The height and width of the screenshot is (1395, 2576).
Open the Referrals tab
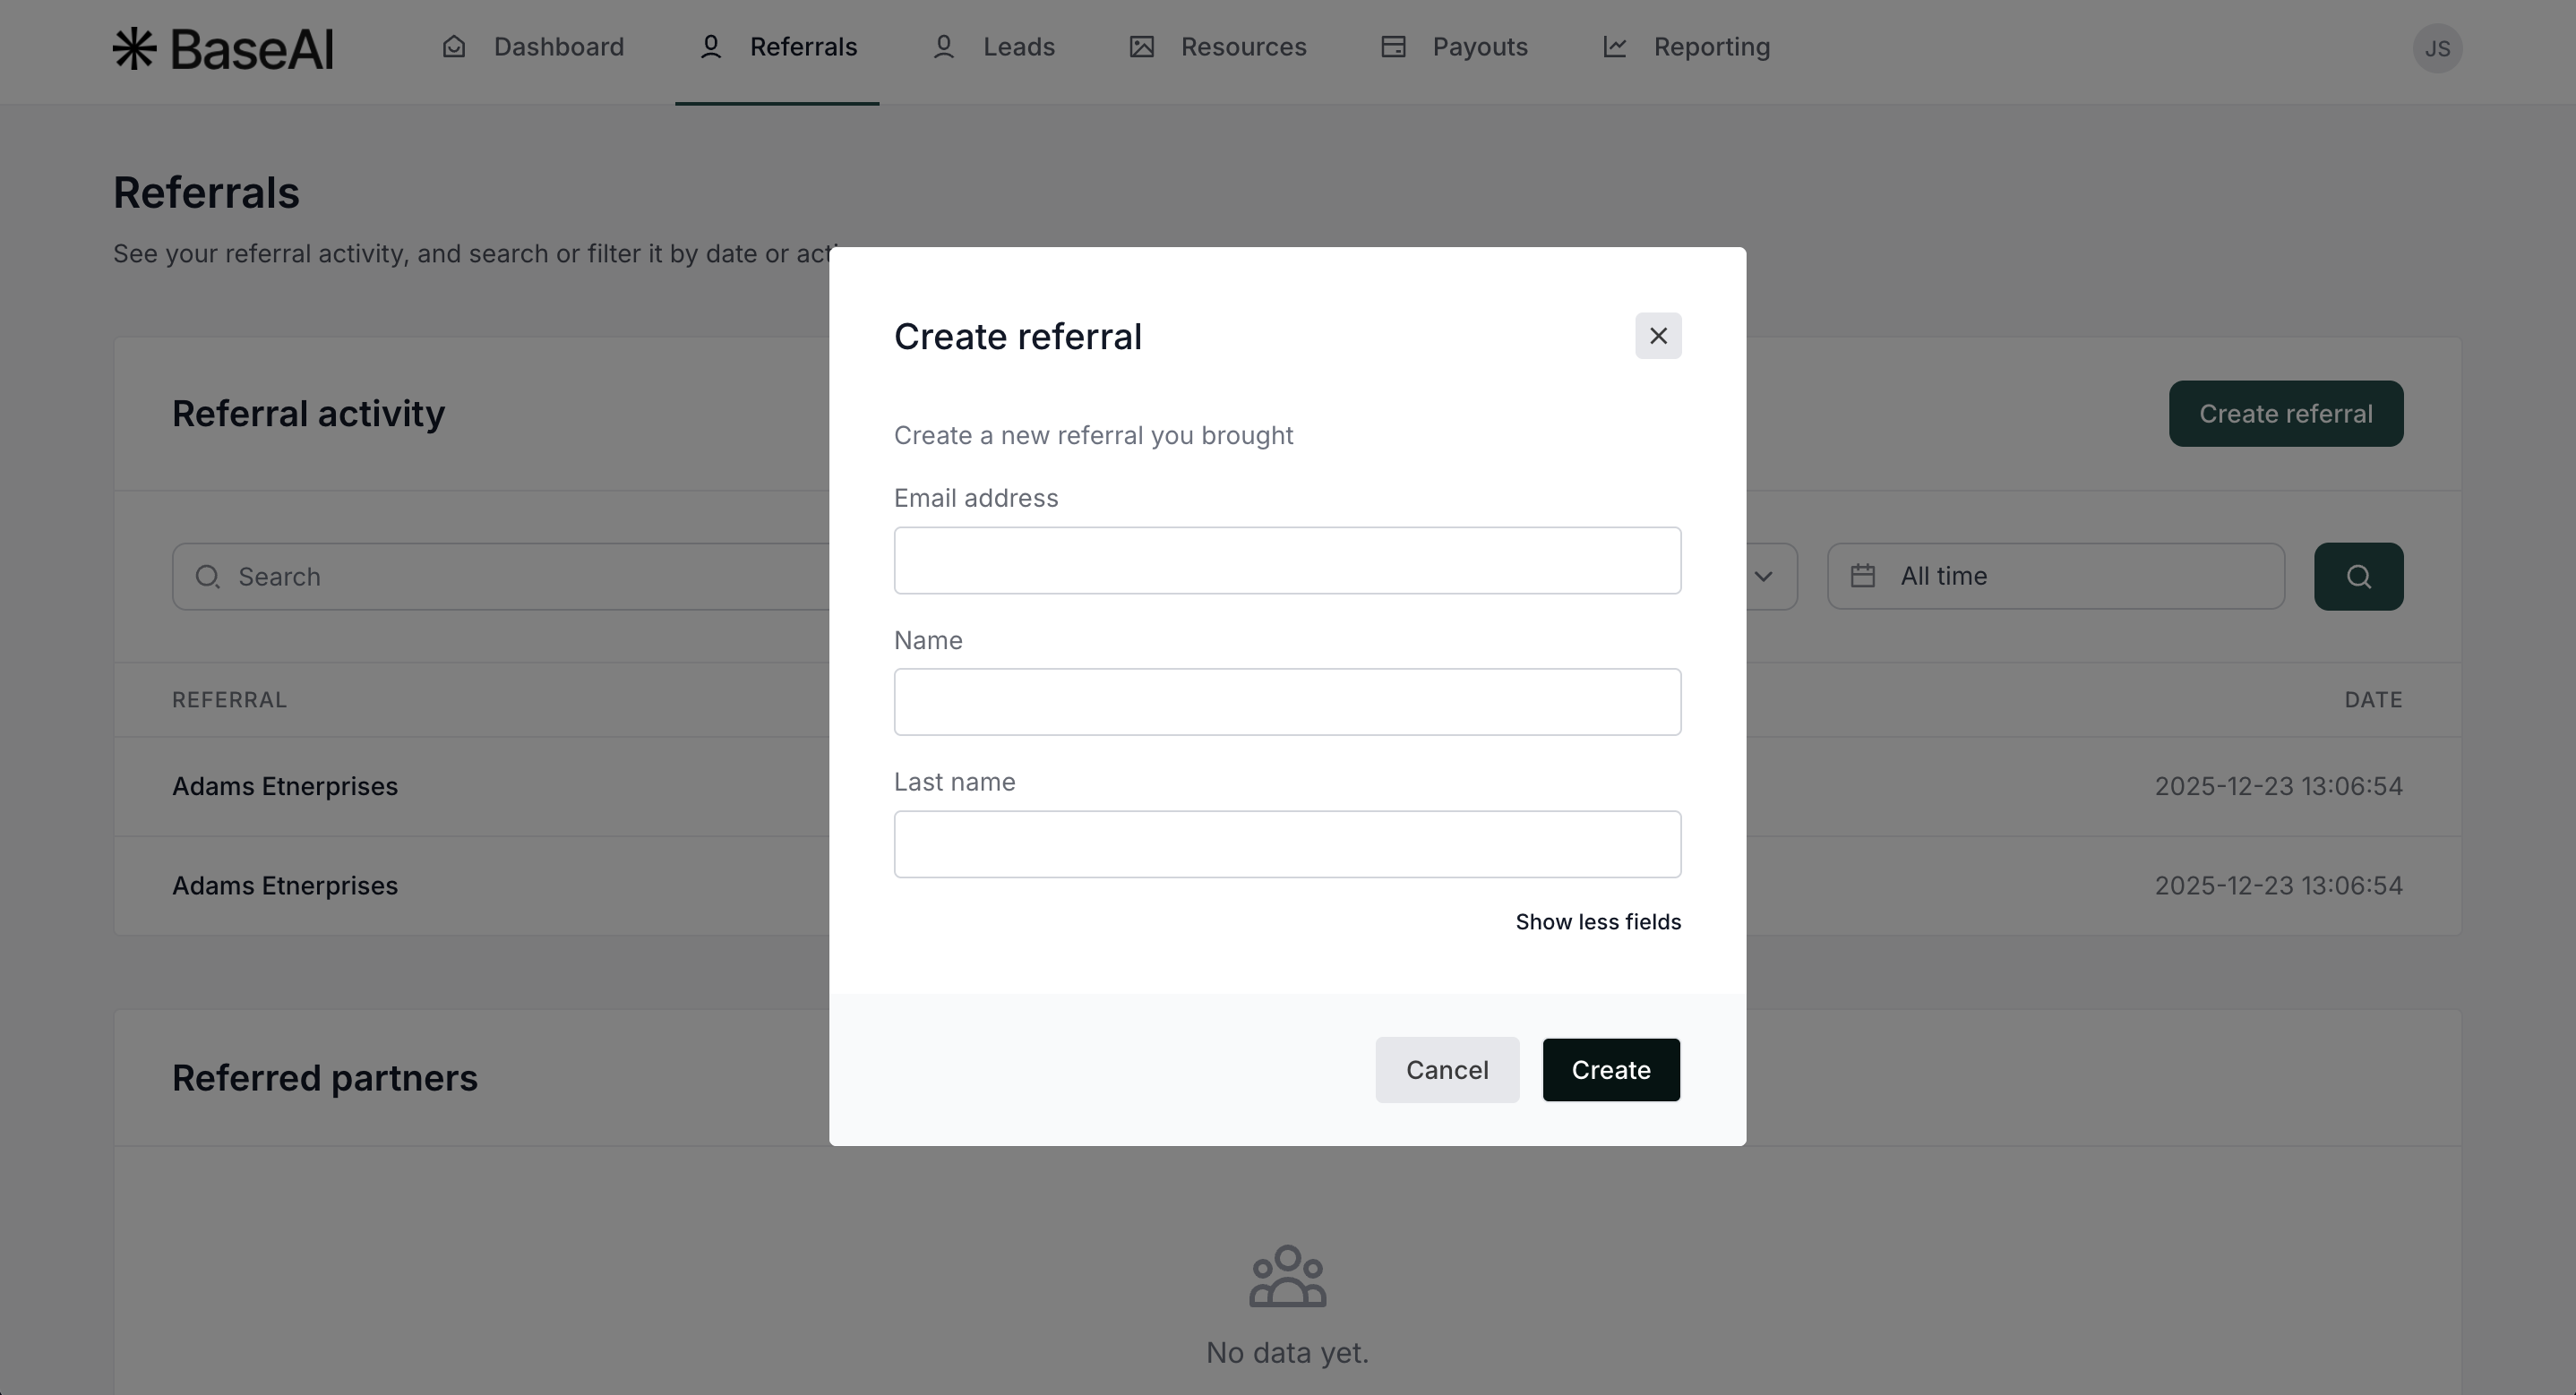pyautogui.click(x=777, y=47)
